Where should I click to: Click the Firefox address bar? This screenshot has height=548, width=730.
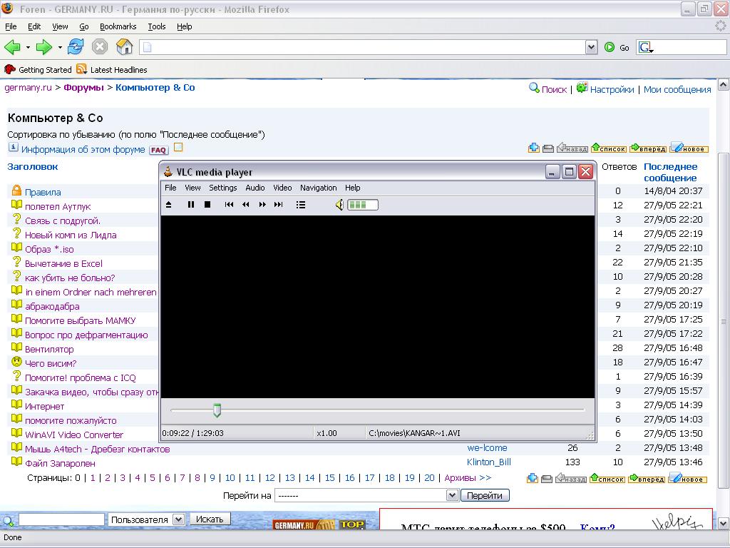363,47
